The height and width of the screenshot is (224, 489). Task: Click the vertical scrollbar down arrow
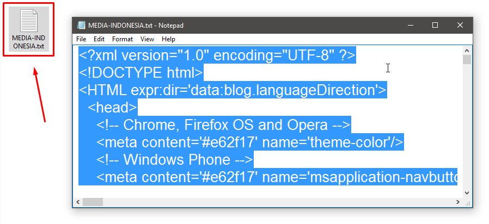click(467, 193)
